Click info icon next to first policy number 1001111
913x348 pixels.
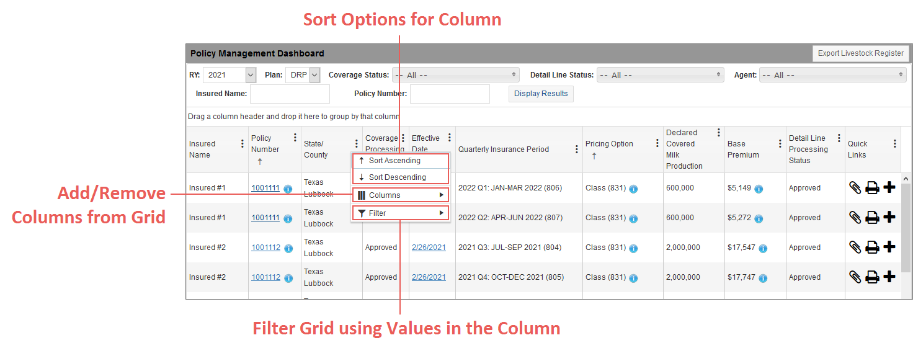tap(288, 189)
